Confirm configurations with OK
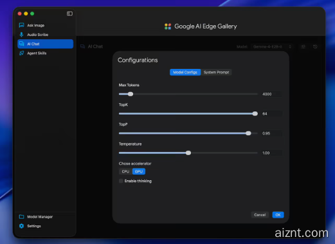Viewport: 335px width, 244px height. tap(278, 215)
